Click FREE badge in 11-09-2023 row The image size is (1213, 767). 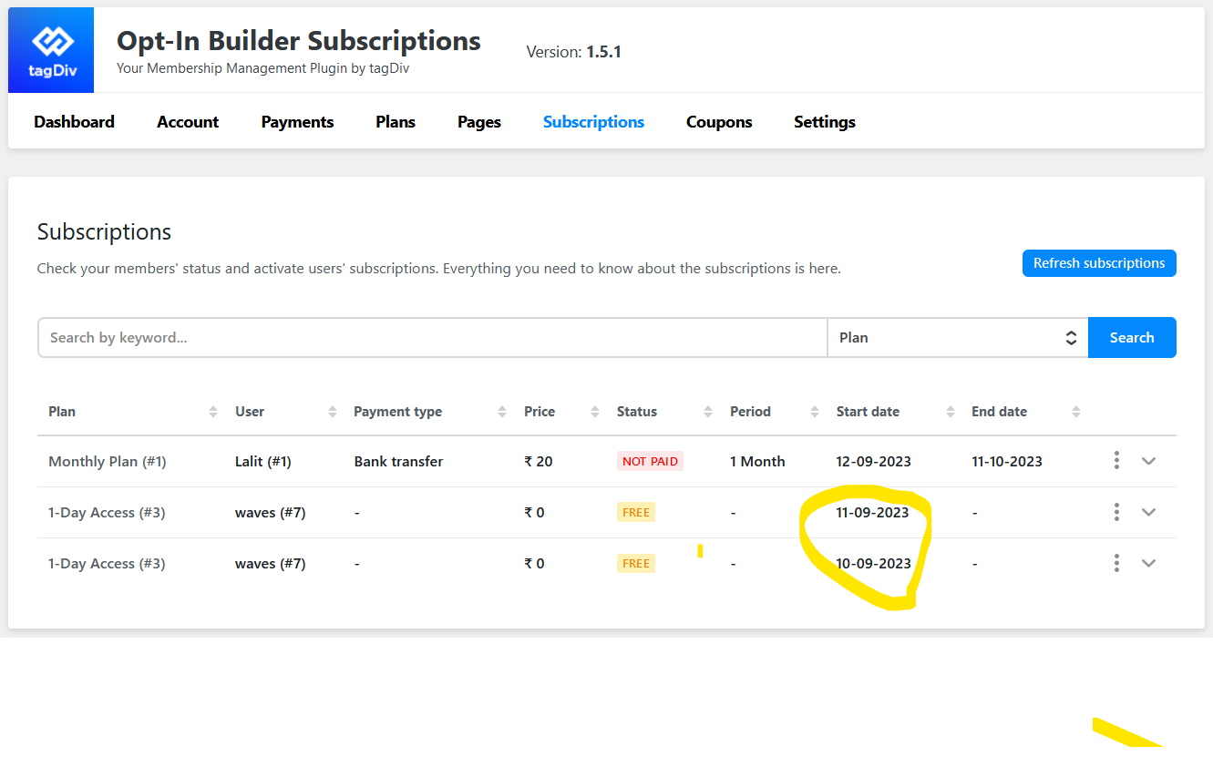(x=636, y=513)
